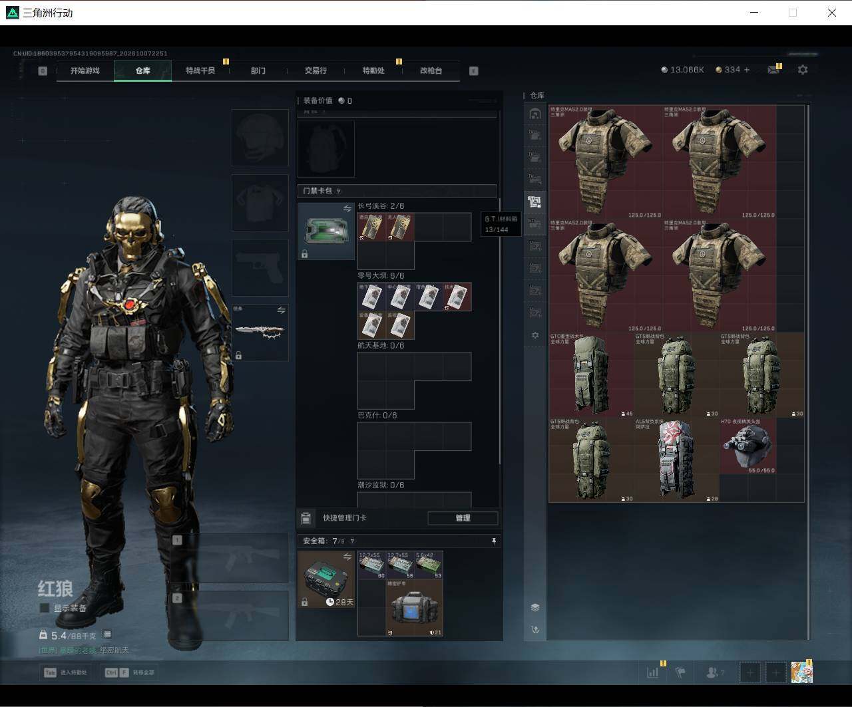Select the armor case in safe box
The image size is (852, 707).
click(414, 608)
